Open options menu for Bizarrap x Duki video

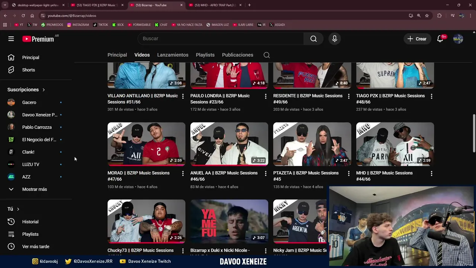[x=266, y=251]
